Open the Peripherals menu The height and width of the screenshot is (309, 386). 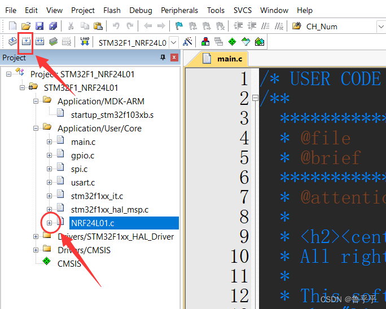[179, 10]
